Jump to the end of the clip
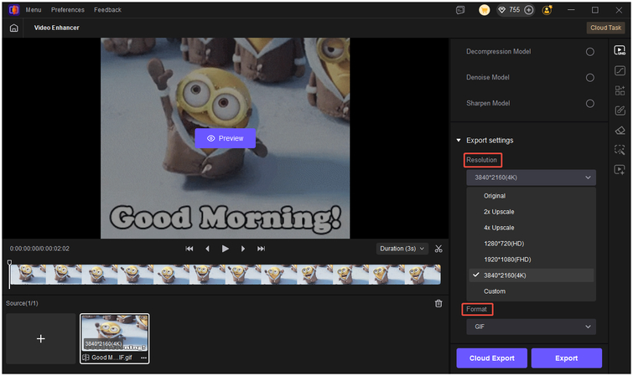Viewport: 633px width, 376px height. click(x=262, y=249)
